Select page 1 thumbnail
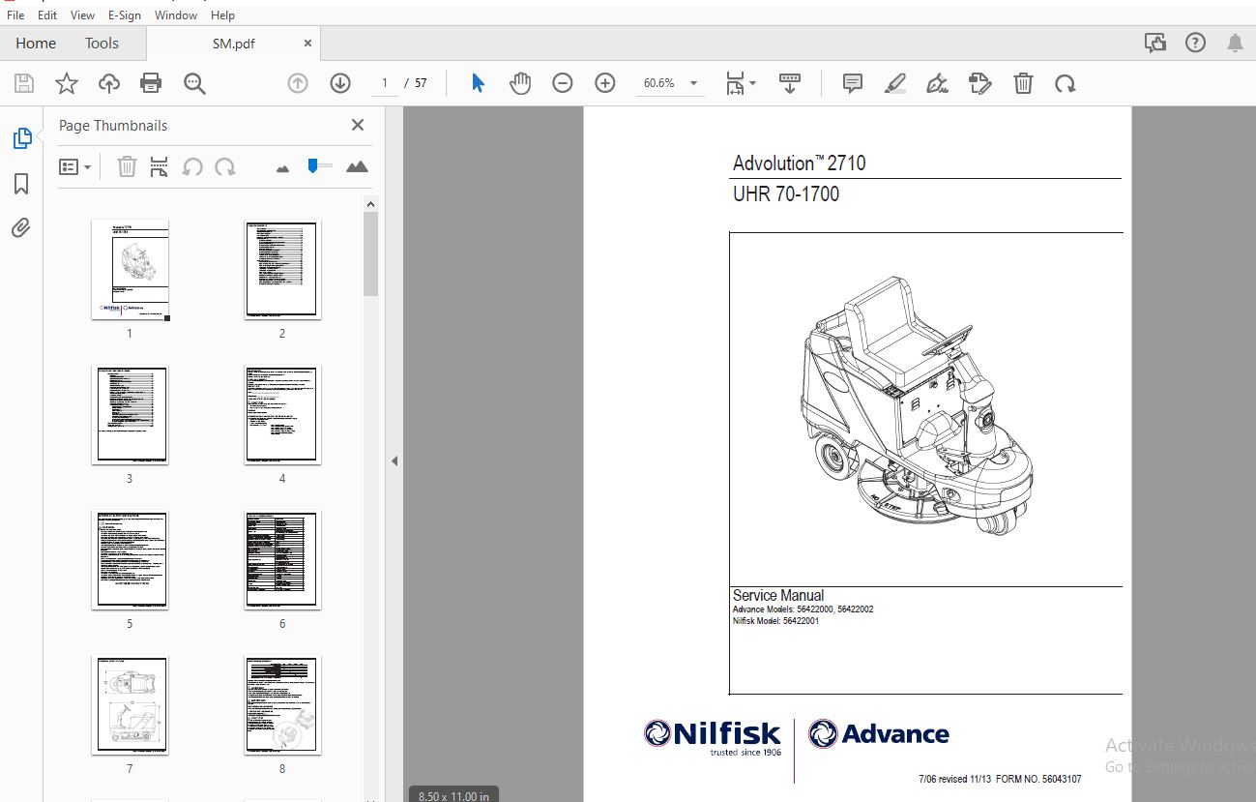Image resolution: width=1256 pixels, height=802 pixels. point(130,270)
